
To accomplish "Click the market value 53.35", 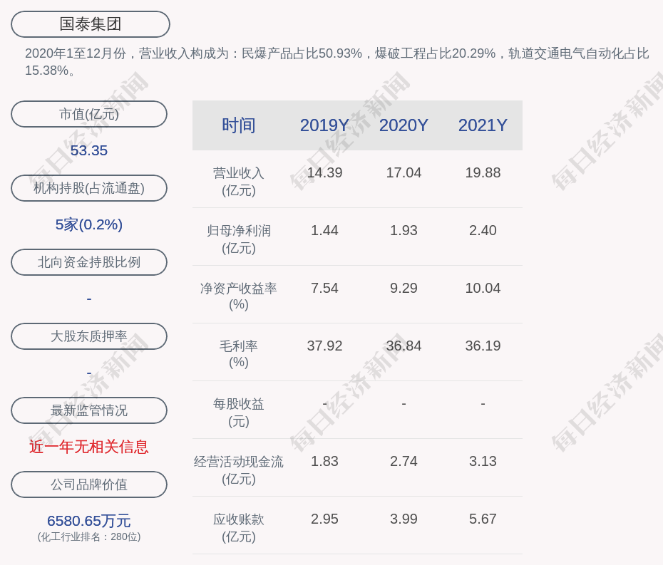I will (x=89, y=150).
